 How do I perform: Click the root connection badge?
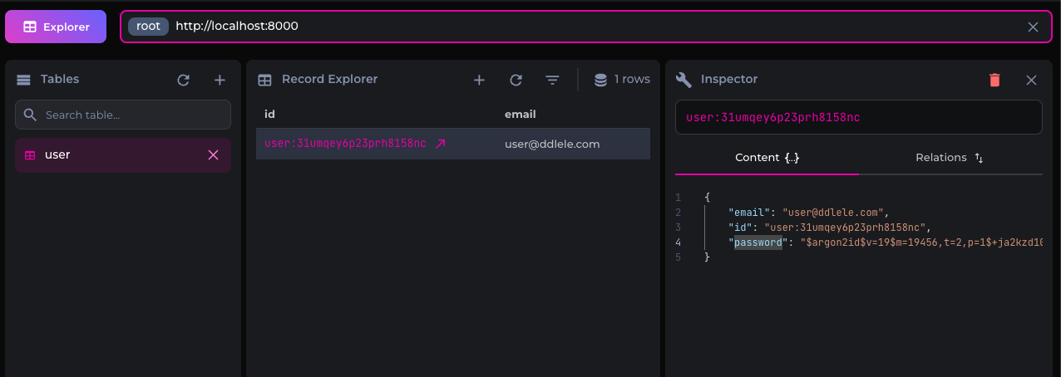coord(148,26)
